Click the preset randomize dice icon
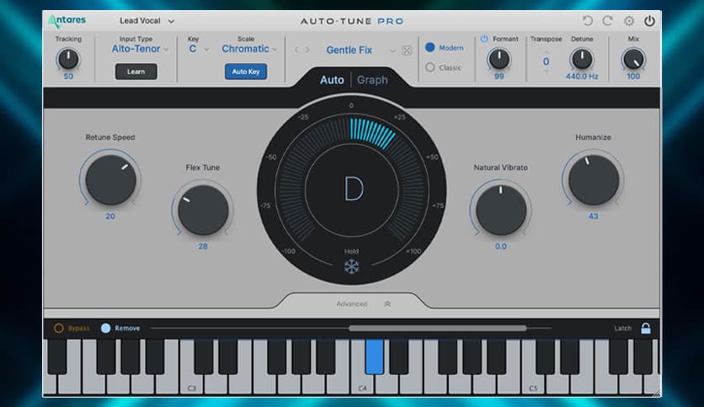The height and width of the screenshot is (407, 704). (407, 50)
